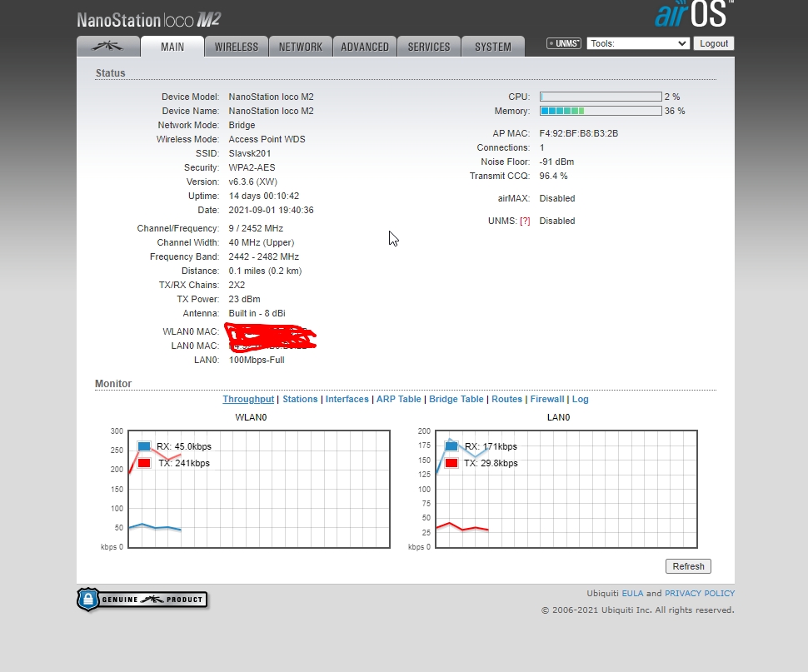Click the noise floor value -91 dBm
This screenshot has width=808, height=672.
point(556,162)
